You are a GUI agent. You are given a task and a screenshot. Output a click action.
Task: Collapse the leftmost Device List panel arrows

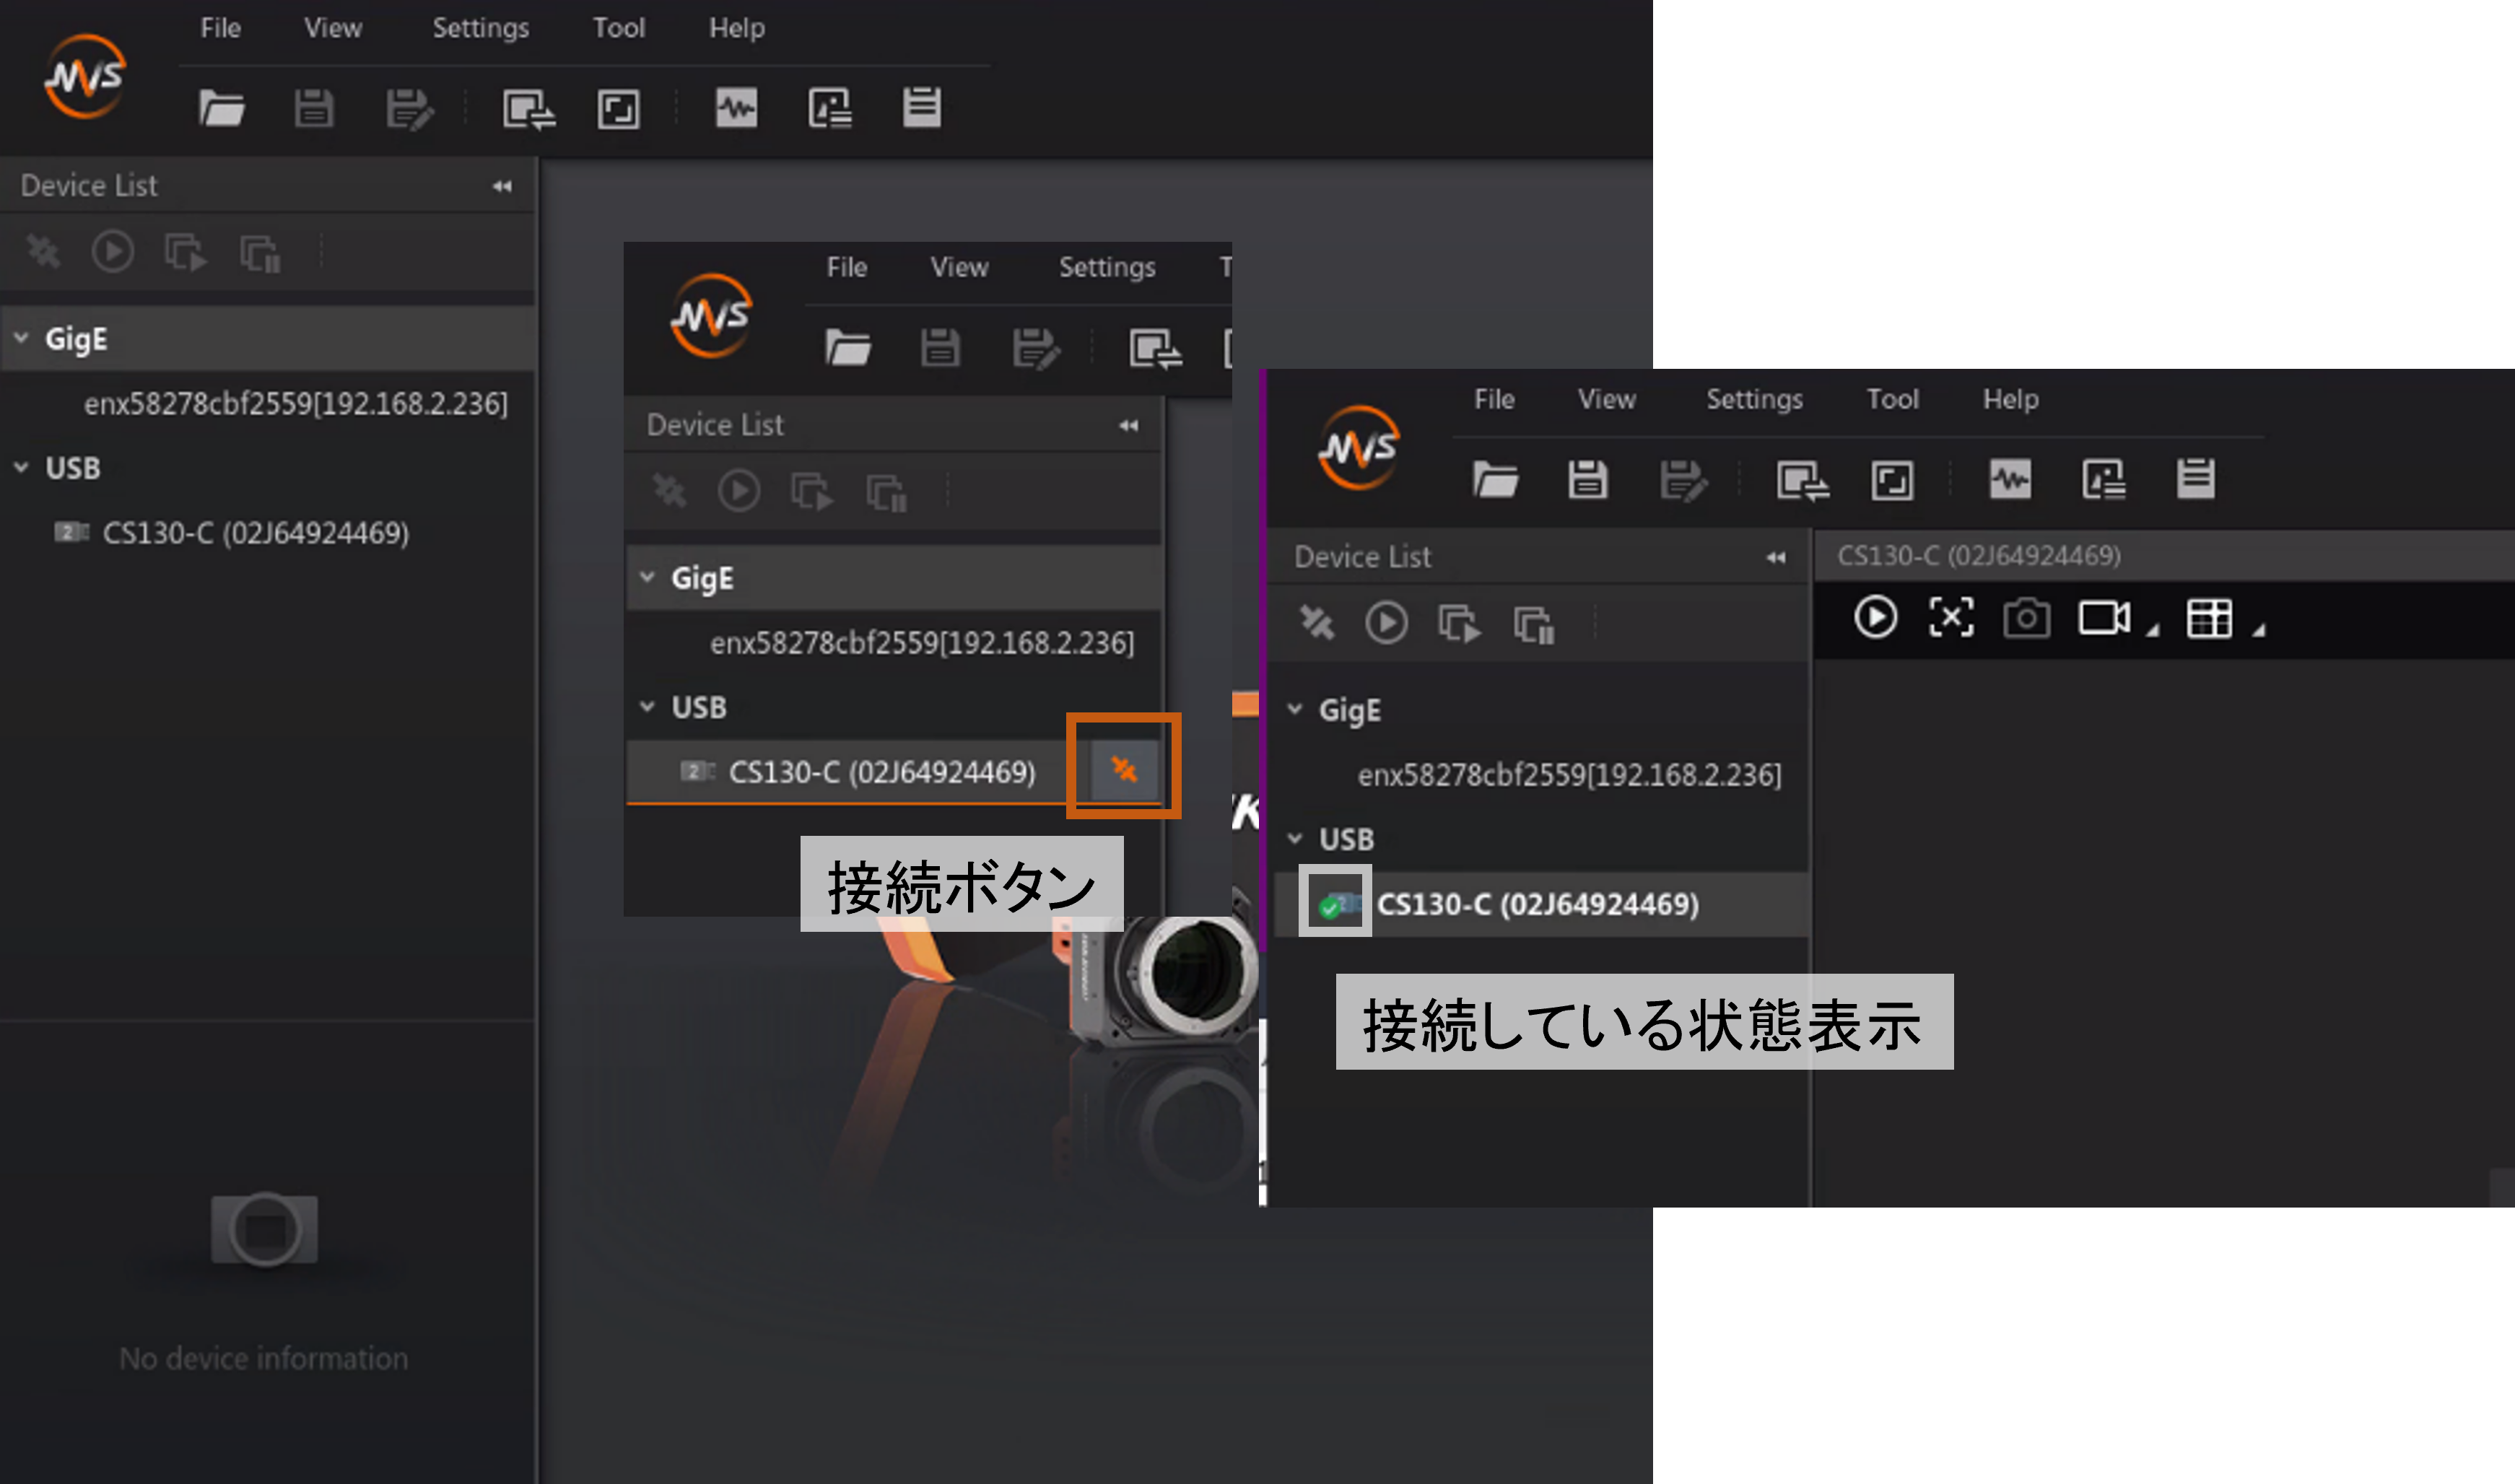click(502, 186)
